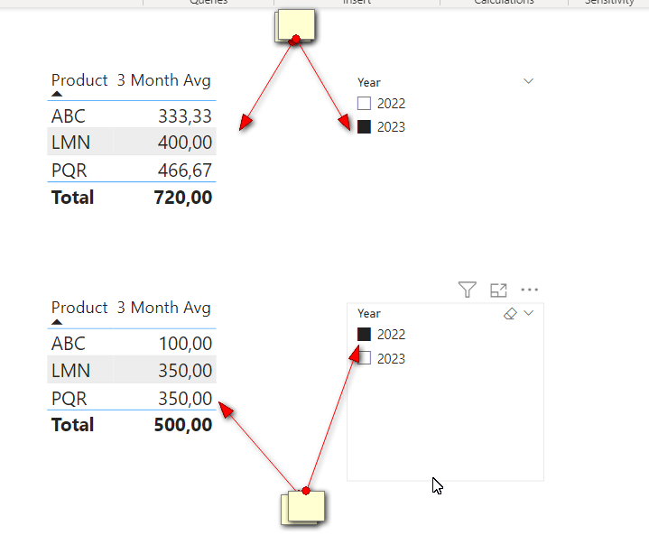
Task: Click value 400,00 in upper table
Action: 185,143
